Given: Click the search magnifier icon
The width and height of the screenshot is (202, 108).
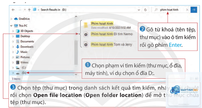Looking at the screenshot, I should click(156, 10).
